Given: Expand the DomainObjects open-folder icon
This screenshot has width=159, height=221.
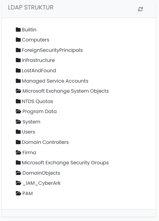Looking at the screenshot, I should click(19, 173).
